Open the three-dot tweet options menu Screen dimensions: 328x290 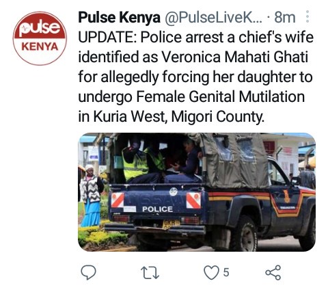coord(307,16)
